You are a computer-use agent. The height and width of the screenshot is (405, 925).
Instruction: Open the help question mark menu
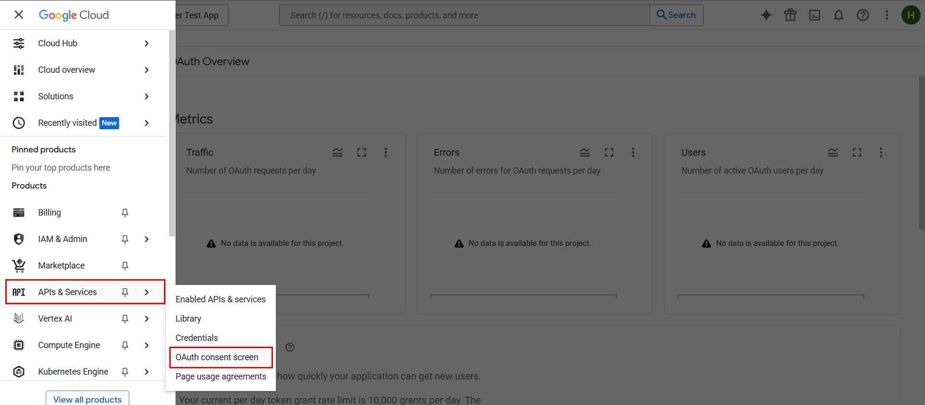(x=863, y=15)
